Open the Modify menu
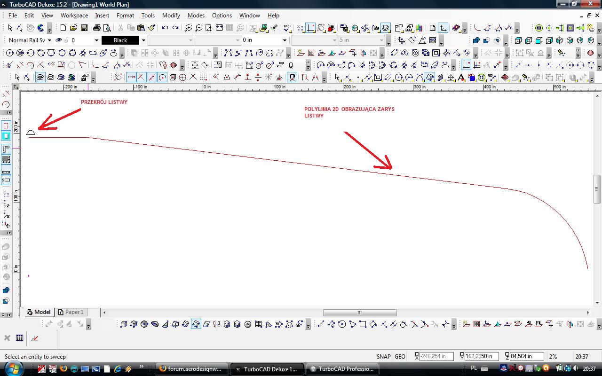The height and width of the screenshot is (376, 602). 171,16
